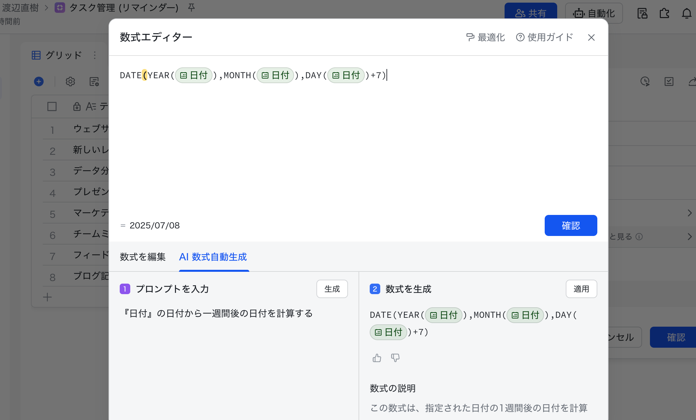
Task: Open the task checklist icon
Action: point(669,82)
